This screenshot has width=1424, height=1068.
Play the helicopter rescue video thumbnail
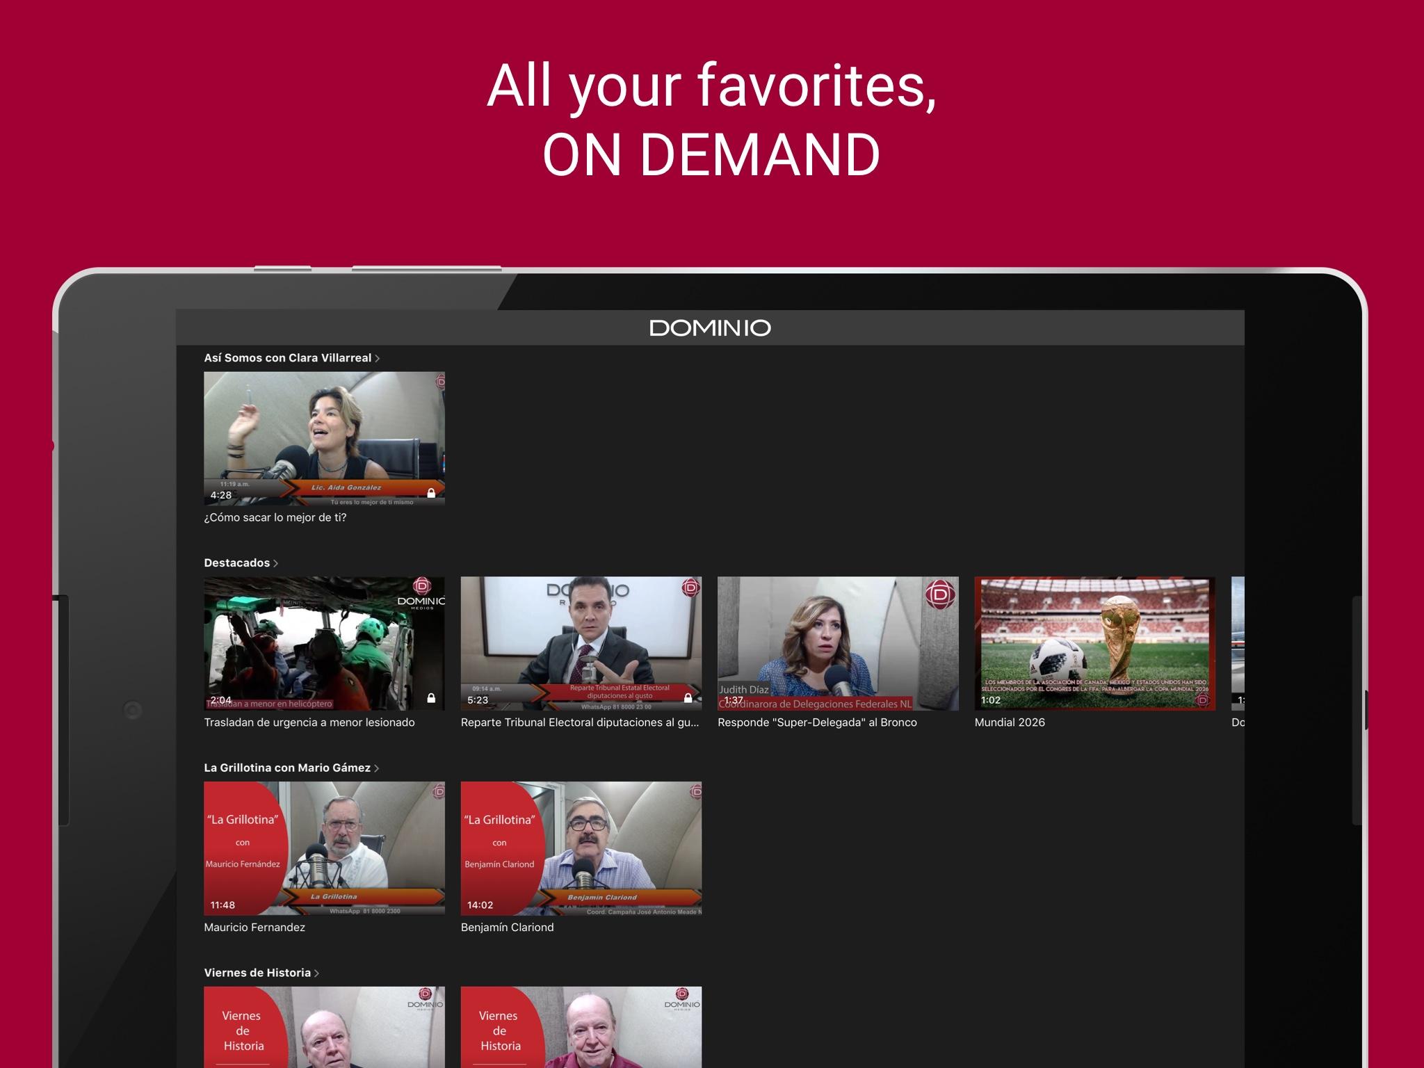[324, 643]
